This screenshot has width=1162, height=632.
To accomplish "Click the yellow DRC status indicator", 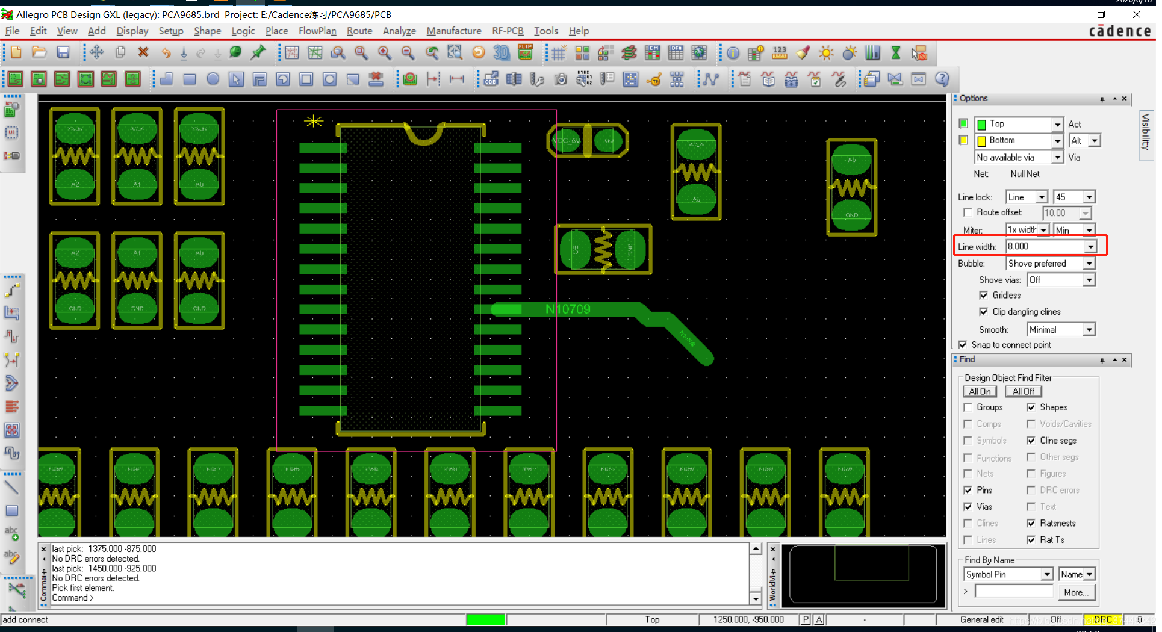I will coord(1103,619).
